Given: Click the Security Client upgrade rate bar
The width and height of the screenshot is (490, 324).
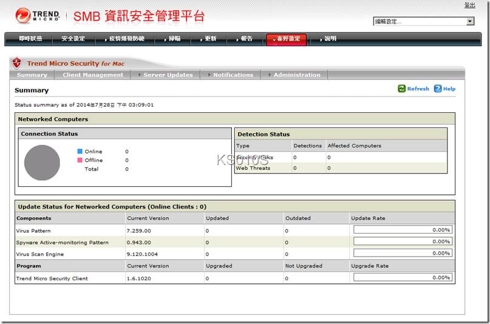Looking at the screenshot, I should (403, 277).
